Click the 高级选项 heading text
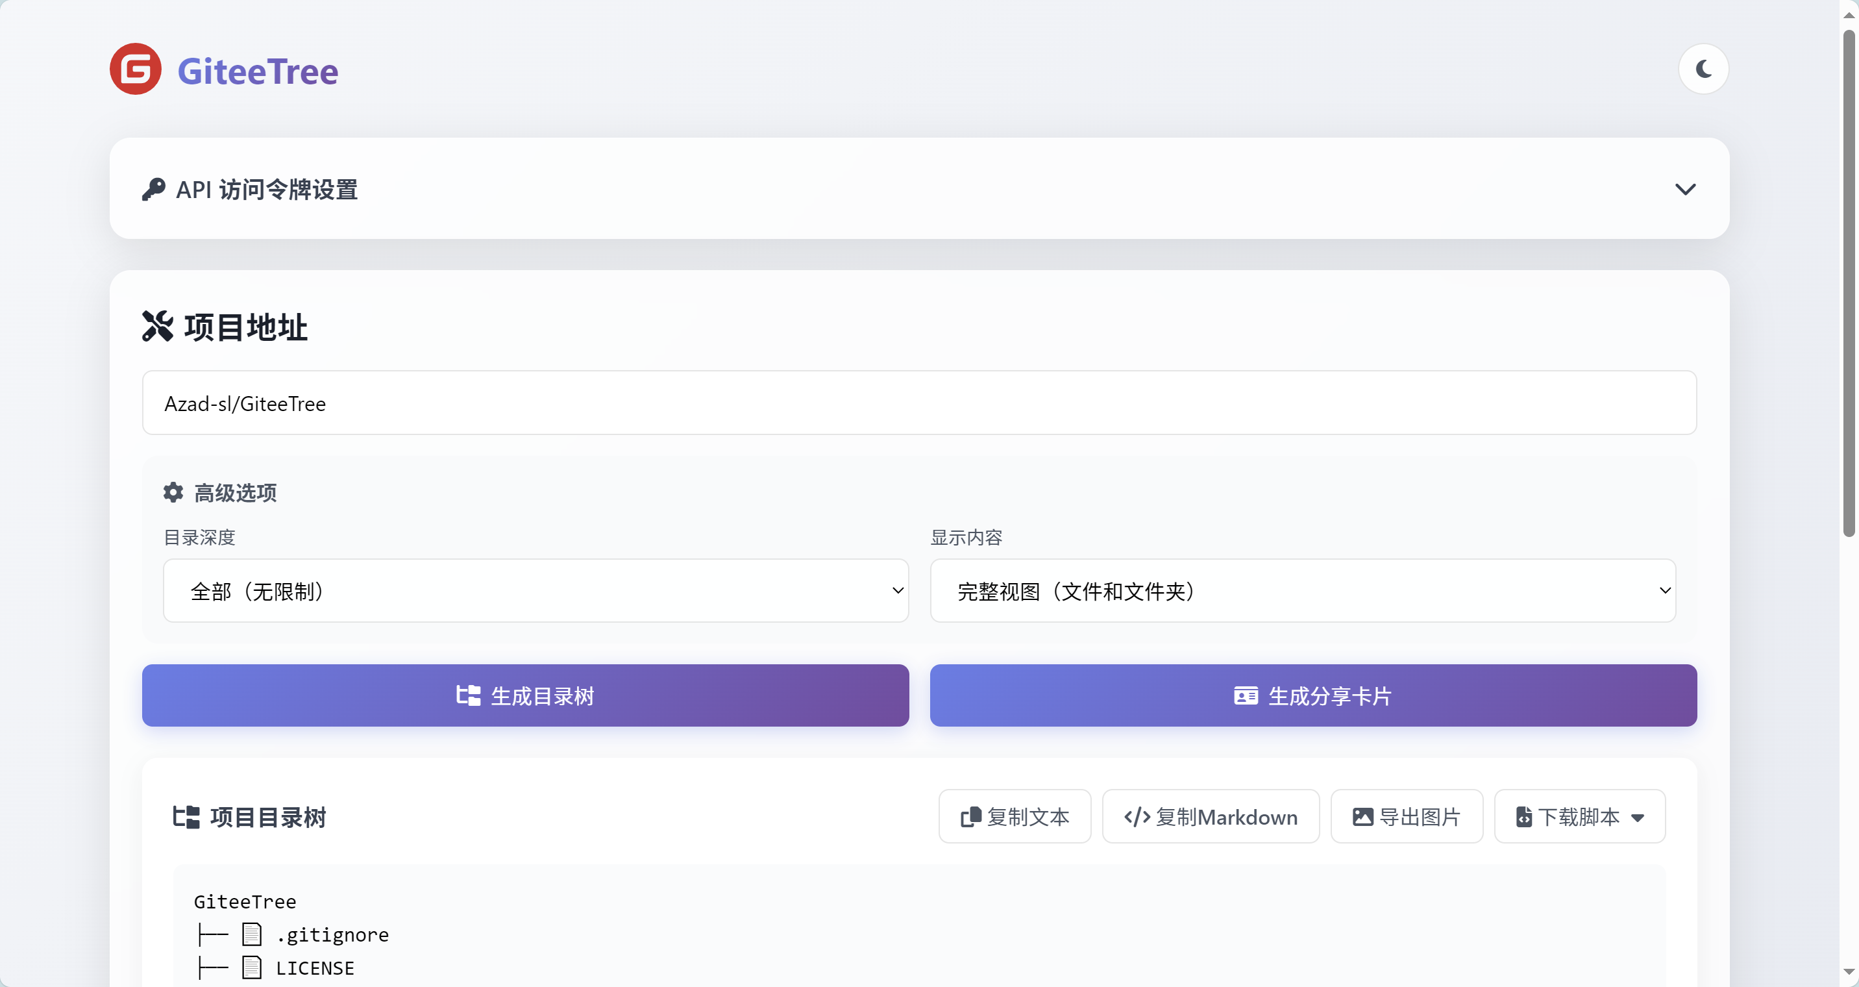 [x=235, y=492]
